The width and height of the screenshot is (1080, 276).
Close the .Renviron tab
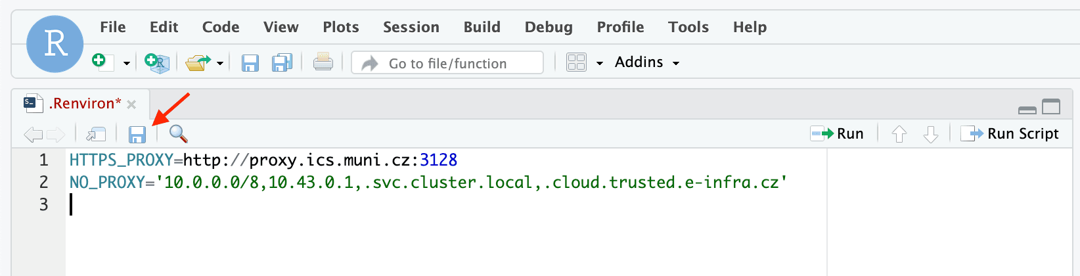131,104
